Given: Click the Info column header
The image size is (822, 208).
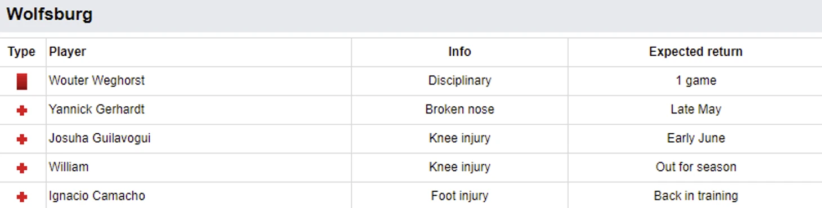Looking at the screenshot, I should [x=459, y=52].
